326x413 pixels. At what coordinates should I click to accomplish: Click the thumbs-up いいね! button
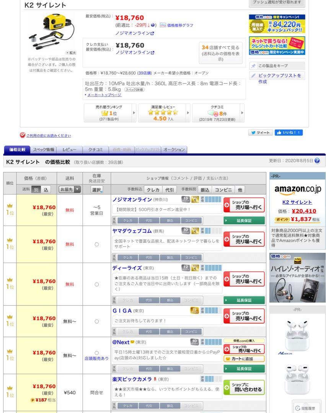click(x=289, y=132)
